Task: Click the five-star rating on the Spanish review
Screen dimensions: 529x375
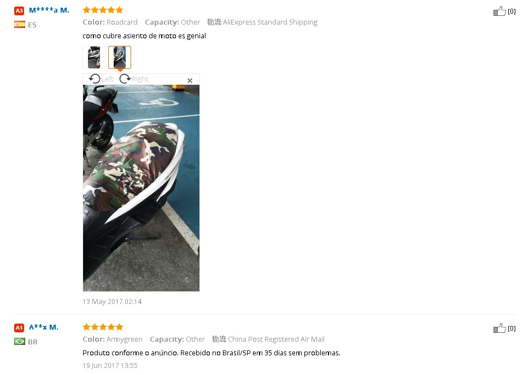Action: pos(103,10)
